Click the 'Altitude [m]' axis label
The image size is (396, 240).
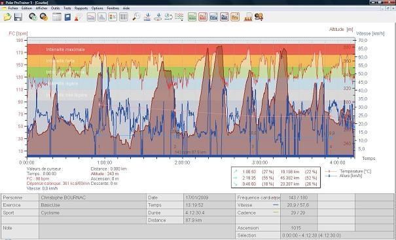coord(341,30)
